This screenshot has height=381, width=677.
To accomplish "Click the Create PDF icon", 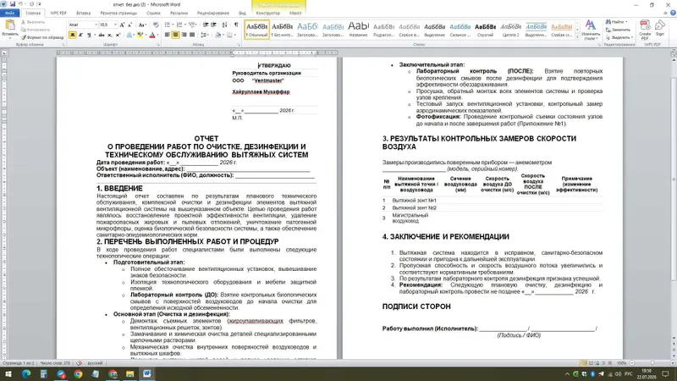I will [x=645, y=30].
